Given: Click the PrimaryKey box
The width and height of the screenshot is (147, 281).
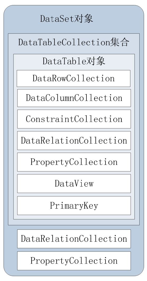Looking at the screenshot, I should [74, 206].
